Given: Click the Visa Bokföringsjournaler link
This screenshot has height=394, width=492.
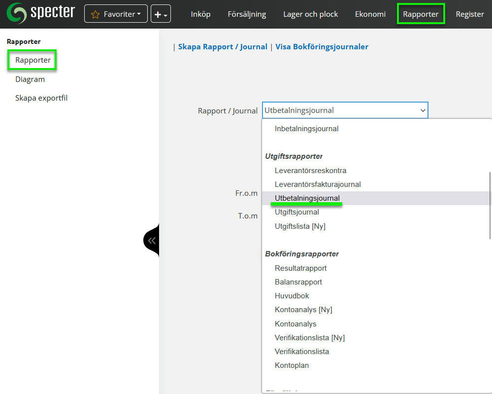Looking at the screenshot, I should coord(322,47).
